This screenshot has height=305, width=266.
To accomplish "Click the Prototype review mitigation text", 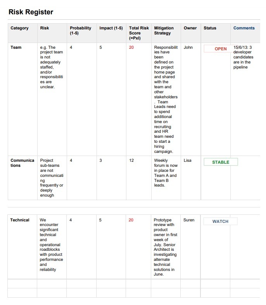I will pos(165,247).
